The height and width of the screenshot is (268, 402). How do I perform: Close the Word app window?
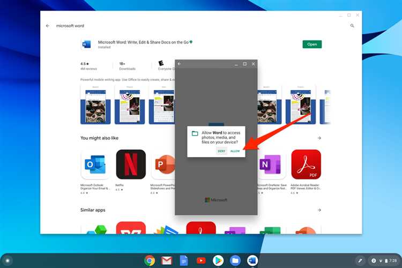point(254,64)
